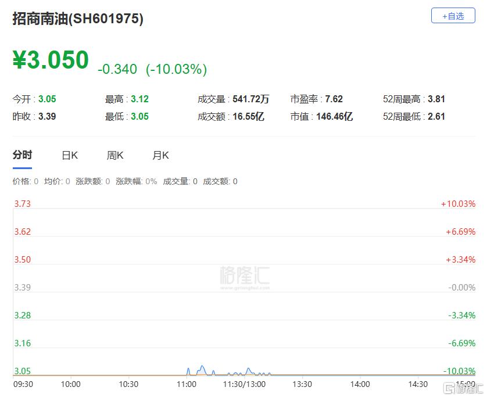Screen dimensions: 487x398
Task: Click the +10.03% axis label
Action: 459,204
